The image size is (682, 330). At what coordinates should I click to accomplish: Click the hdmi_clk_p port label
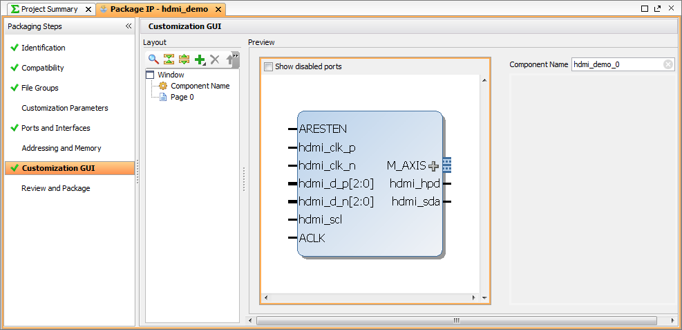pos(327,147)
